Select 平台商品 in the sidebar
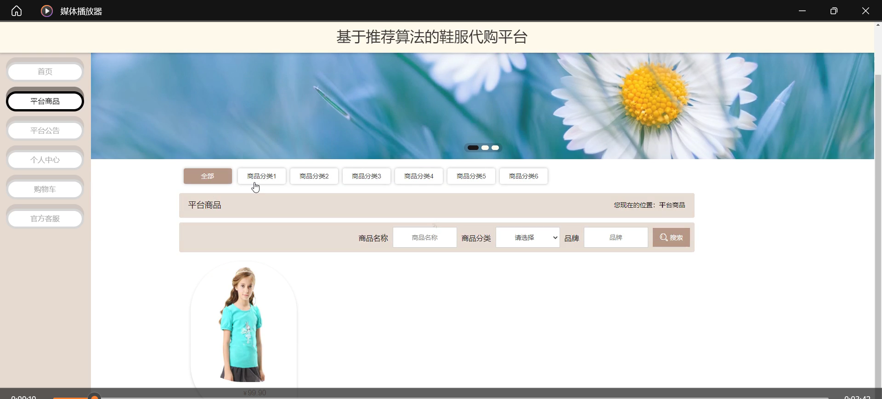 tap(45, 101)
